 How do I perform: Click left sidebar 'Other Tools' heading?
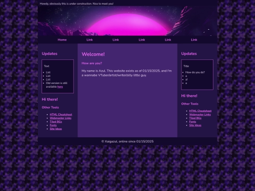point(50,108)
